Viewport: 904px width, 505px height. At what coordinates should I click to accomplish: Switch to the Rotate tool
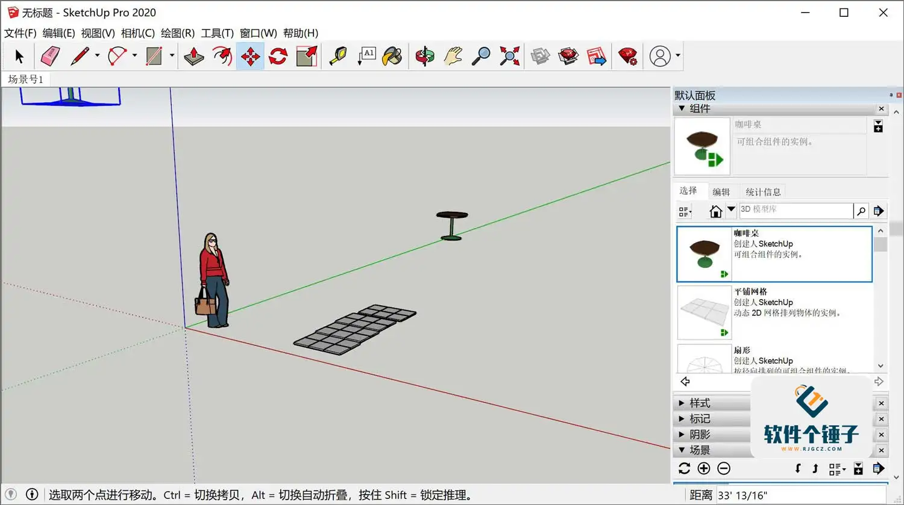pos(278,55)
